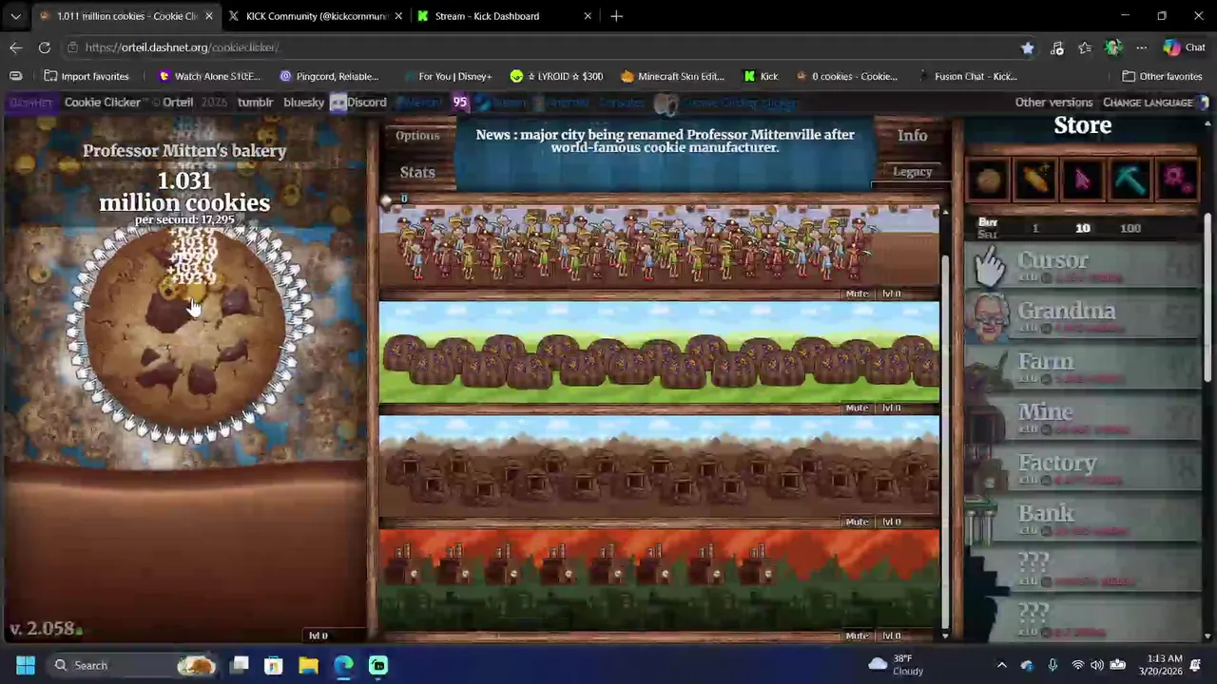Open the Copilot Chat button
This screenshot has width=1217, height=684.
click(1185, 47)
